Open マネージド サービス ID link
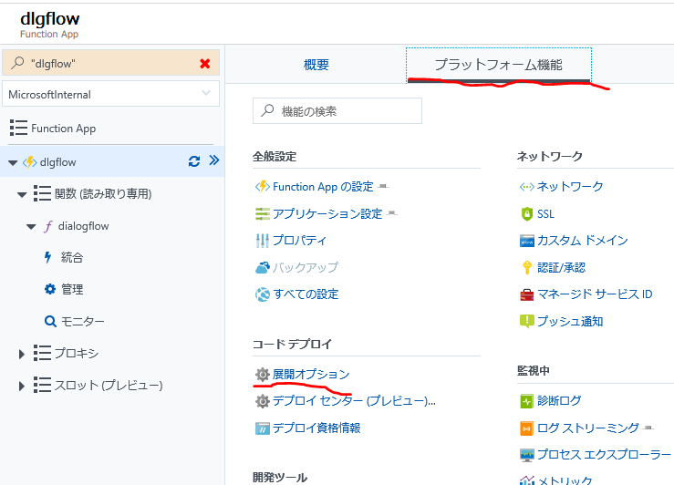The image size is (674, 485). click(x=595, y=294)
